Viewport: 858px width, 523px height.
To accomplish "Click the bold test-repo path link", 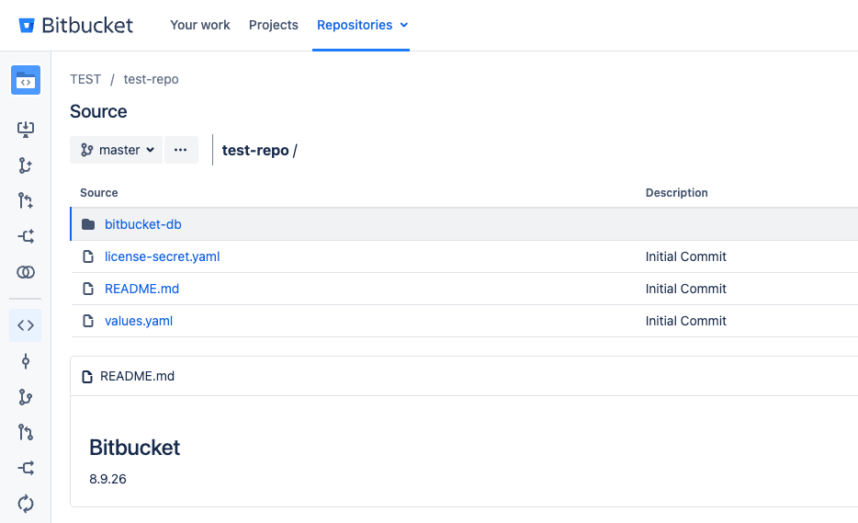I will 255,150.
